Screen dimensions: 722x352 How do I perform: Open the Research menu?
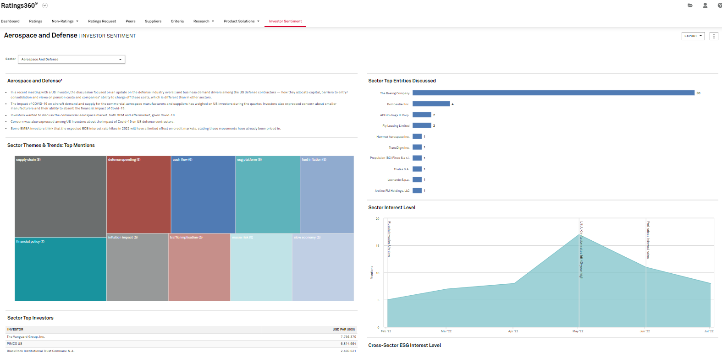pyautogui.click(x=204, y=22)
